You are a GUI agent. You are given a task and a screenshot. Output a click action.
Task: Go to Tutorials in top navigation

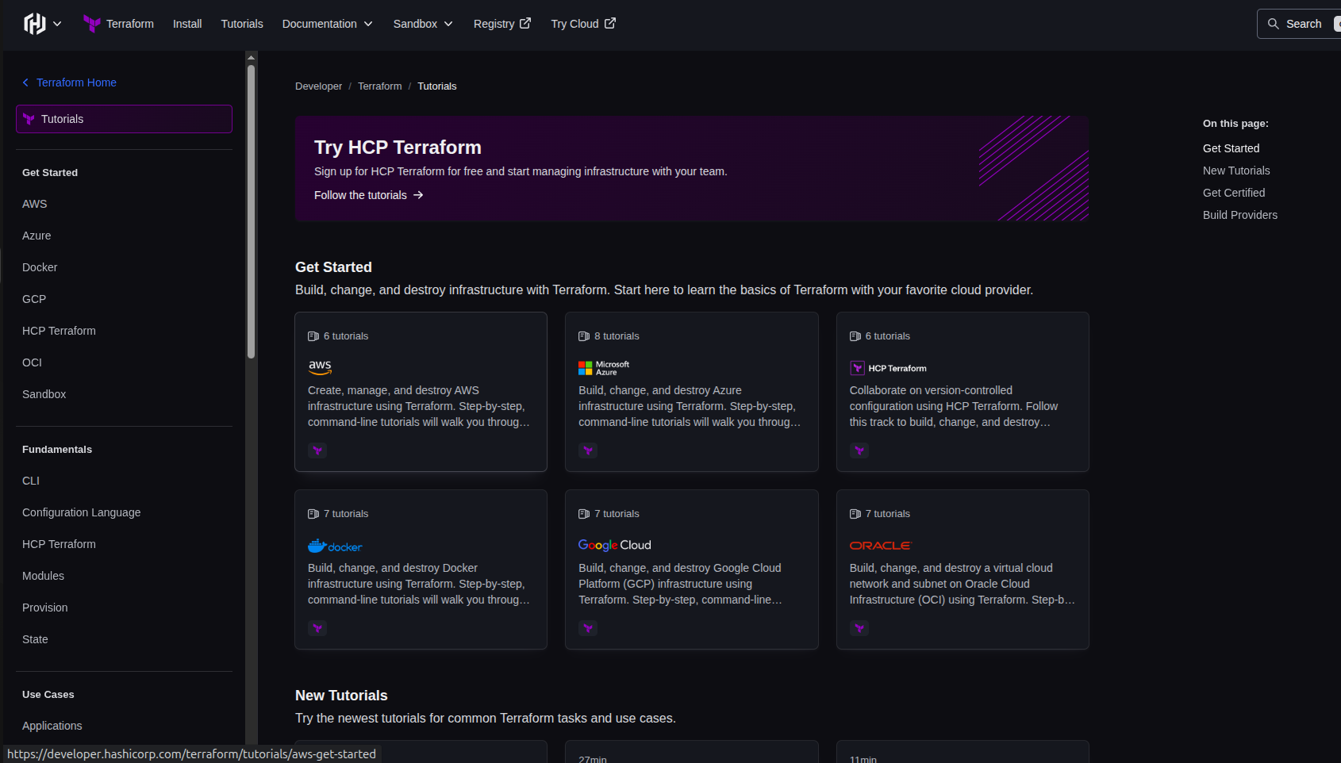[x=242, y=24]
